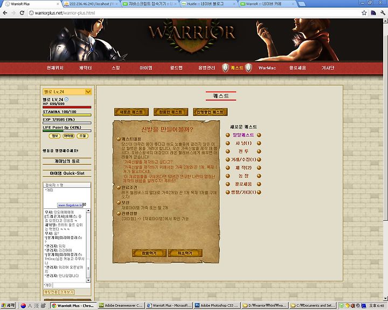
Task: Select the 생활/기타(1) quest category
Action: tap(244, 192)
